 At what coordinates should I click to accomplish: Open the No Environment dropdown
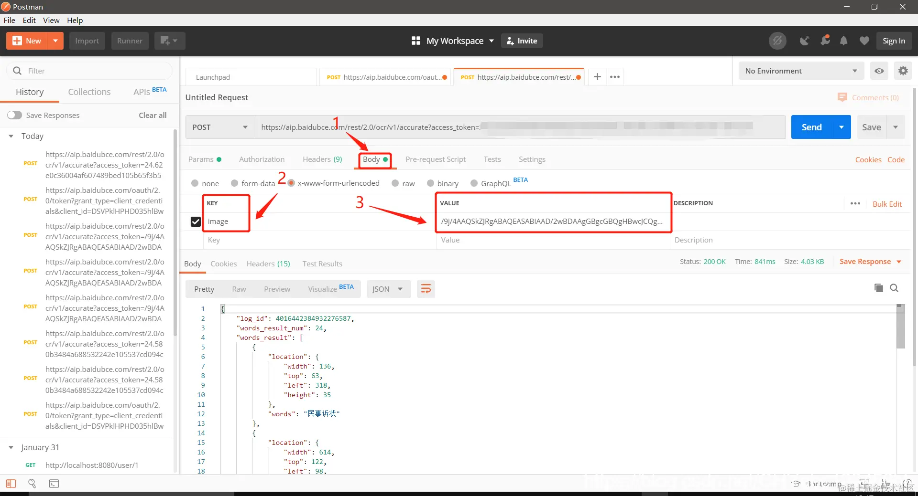click(801, 71)
